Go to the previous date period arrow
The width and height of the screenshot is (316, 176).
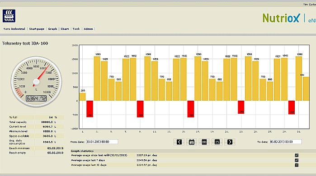(179, 142)
